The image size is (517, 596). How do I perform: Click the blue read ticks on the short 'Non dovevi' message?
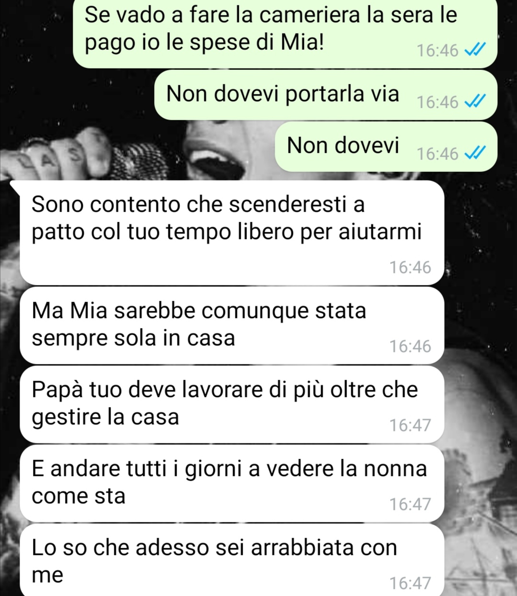(475, 153)
